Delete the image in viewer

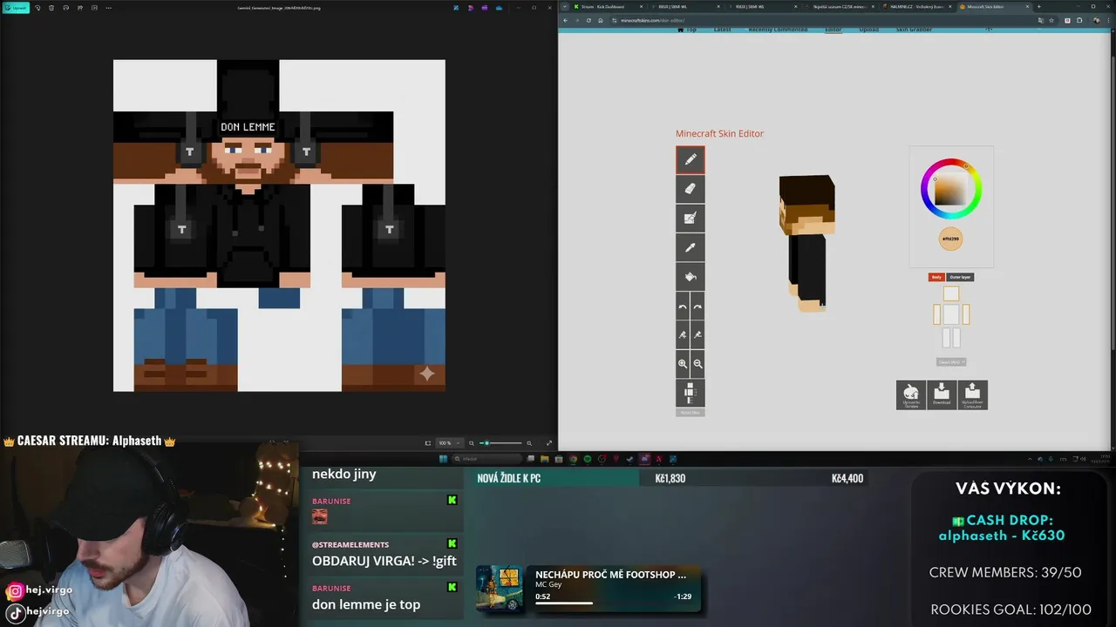(x=51, y=8)
